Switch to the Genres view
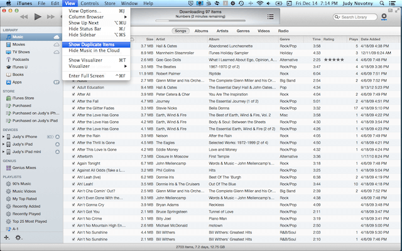 tap(243, 31)
